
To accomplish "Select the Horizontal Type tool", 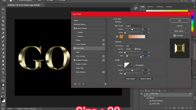I will point(3,73).
